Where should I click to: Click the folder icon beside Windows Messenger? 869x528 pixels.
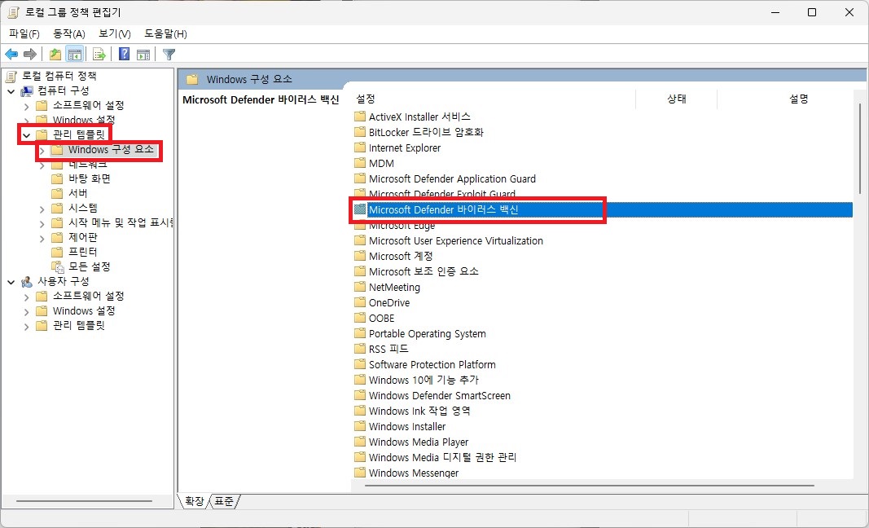tap(360, 473)
